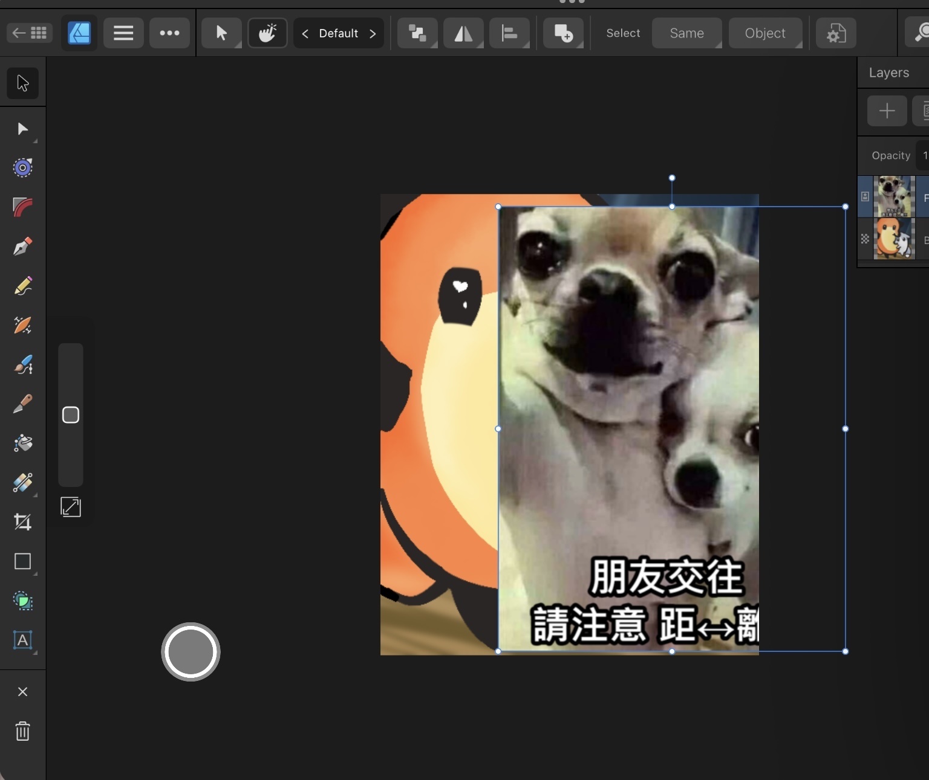Image resolution: width=929 pixels, height=780 pixels.
Task: Click the trash icon to delete selection
Action: [x=22, y=731]
